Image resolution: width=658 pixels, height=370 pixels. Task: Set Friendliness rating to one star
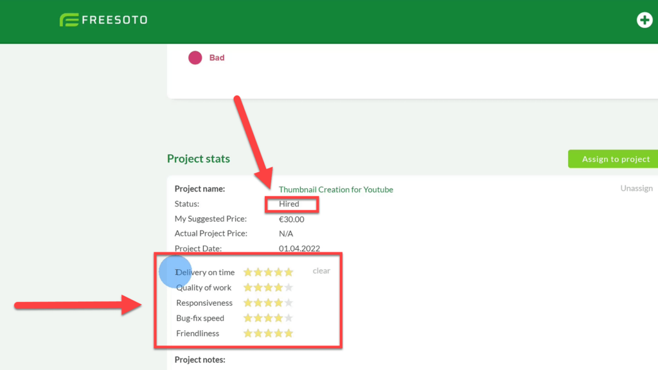(248, 333)
